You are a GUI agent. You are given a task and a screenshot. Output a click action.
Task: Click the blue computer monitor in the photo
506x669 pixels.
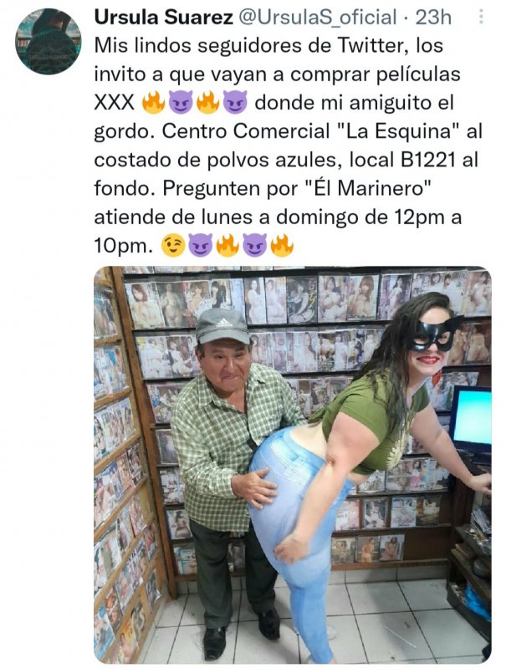point(470,419)
